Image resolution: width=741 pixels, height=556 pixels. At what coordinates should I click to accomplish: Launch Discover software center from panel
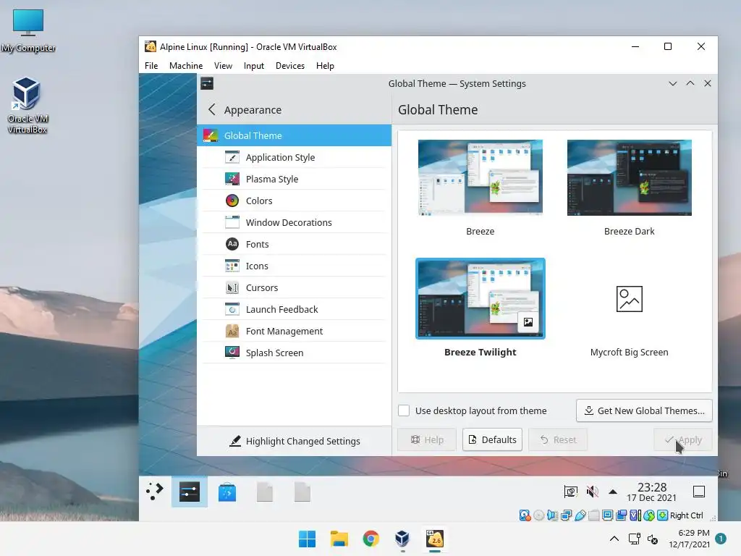227,492
